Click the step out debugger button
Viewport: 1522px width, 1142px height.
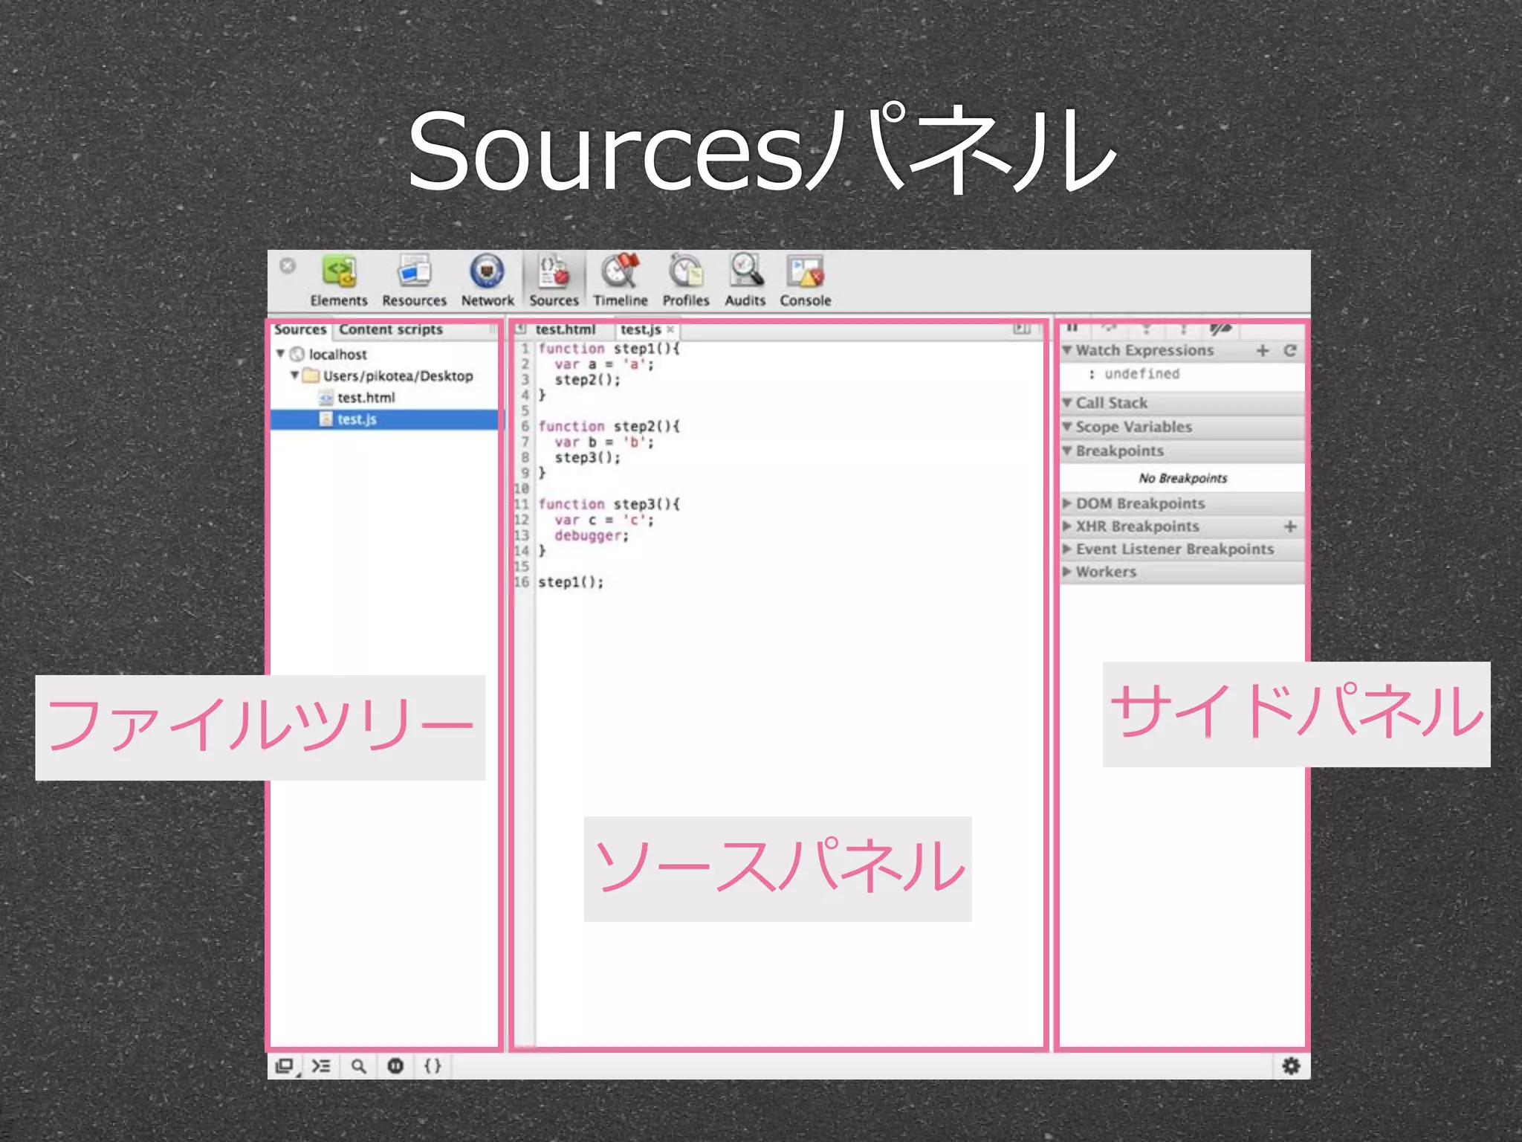1183,328
